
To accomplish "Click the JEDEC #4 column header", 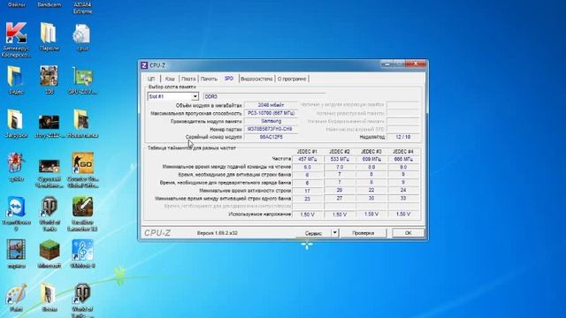I will (403, 152).
